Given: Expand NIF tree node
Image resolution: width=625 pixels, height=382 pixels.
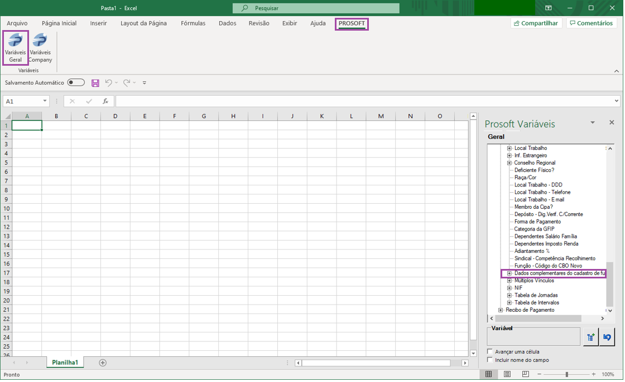Looking at the screenshot, I should 509,288.
